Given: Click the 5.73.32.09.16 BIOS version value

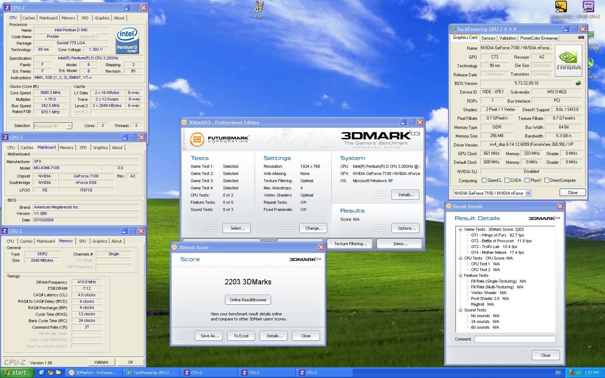Looking at the screenshot, I should [x=526, y=83].
